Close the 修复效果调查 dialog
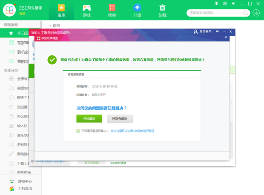Image resolution: width=264 pixels, height=195 pixels. (226, 38)
